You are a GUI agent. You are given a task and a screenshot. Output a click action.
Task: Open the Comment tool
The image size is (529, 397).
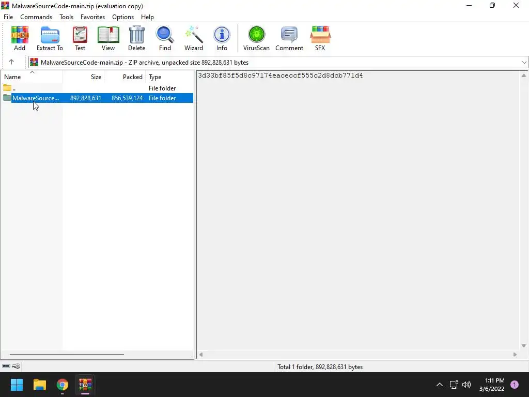coord(289,38)
